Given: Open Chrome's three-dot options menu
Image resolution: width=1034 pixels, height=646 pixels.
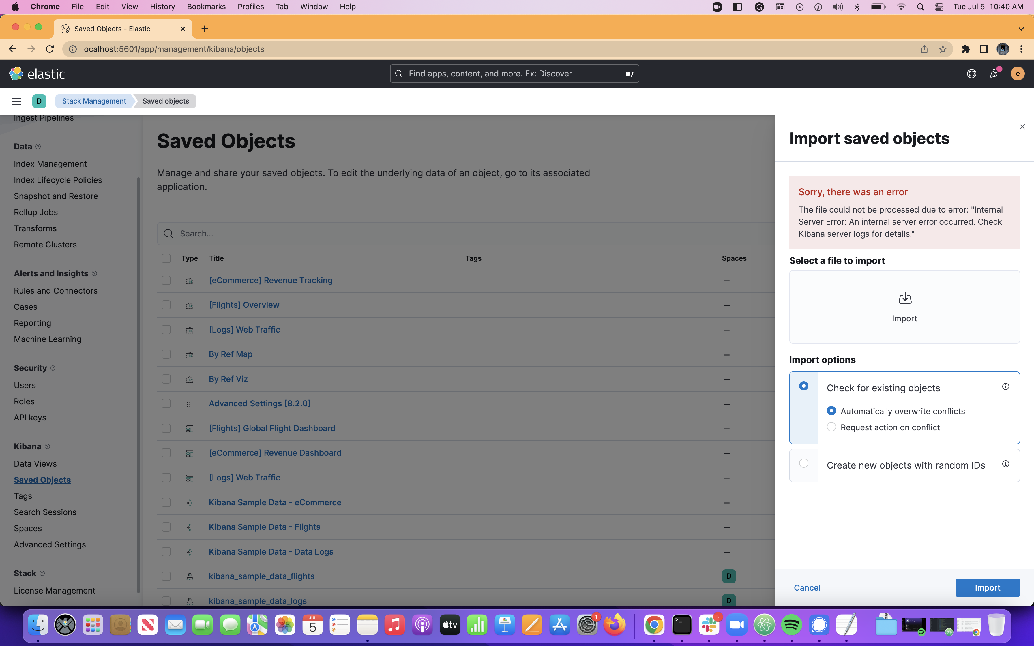Looking at the screenshot, I should click(1021, 49).
